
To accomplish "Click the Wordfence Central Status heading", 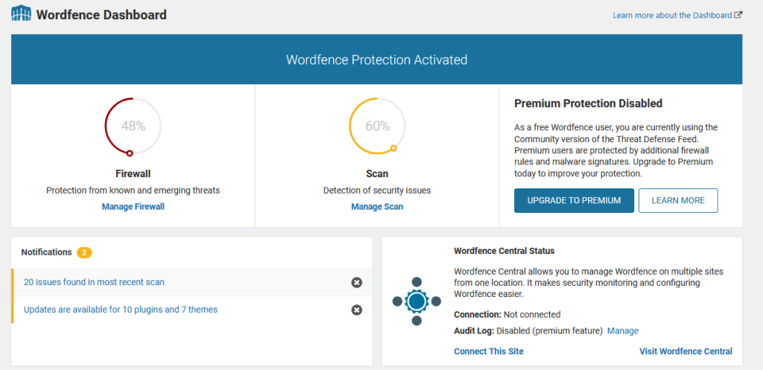I will point(504,251).
